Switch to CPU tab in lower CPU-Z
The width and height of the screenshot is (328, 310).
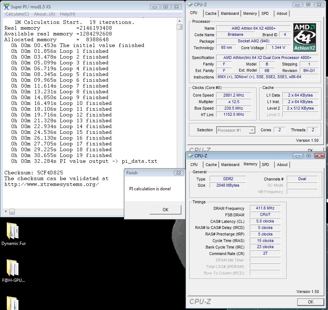click(194, 165)
